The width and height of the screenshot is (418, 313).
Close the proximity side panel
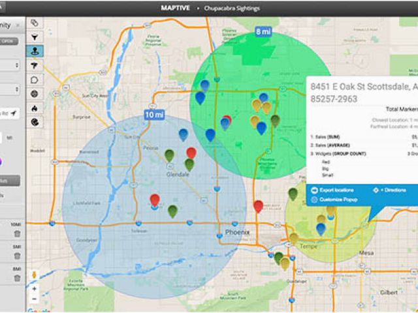(18, 25)
